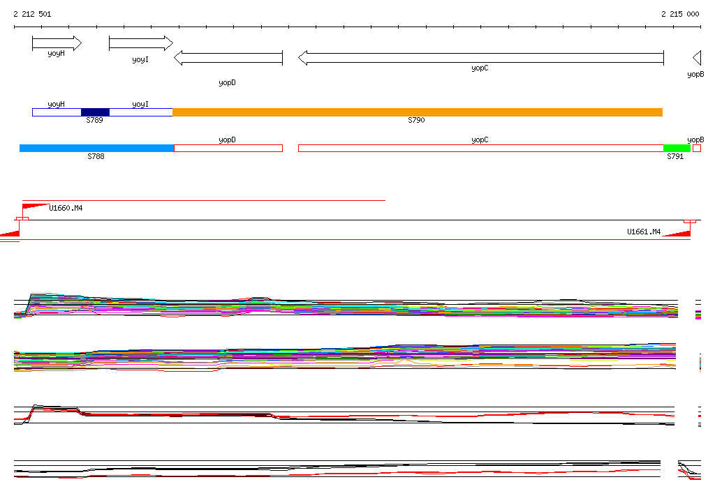Select the red U1661.M4 triangle marker
715x498 pixels.
click(677, 232)
